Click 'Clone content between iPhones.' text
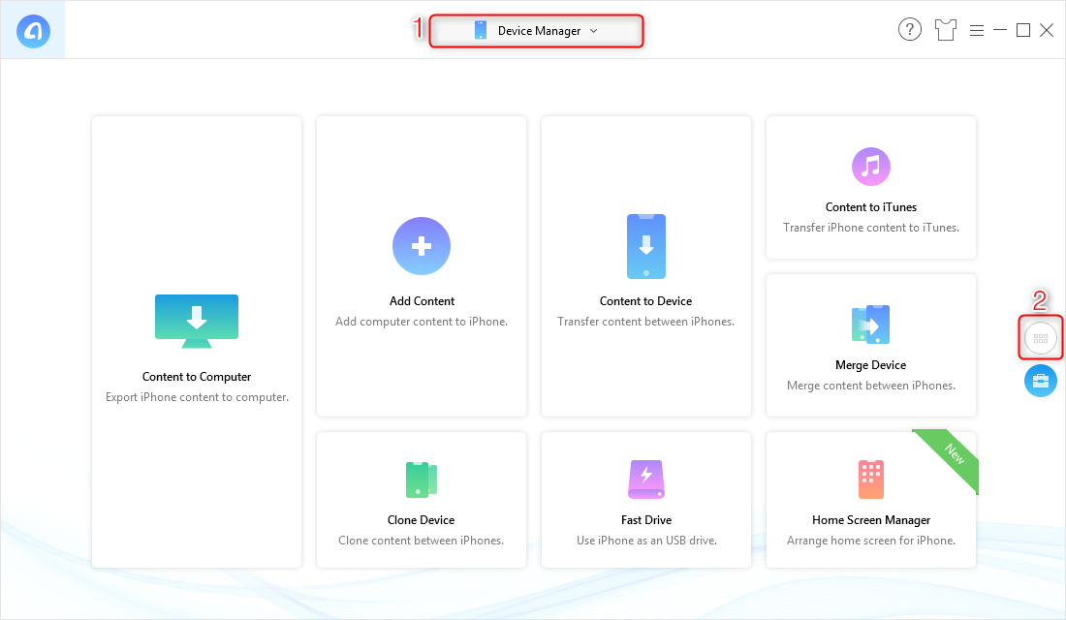The width and height of the screenshot is (1066, 620). click(x=421, y=541)
